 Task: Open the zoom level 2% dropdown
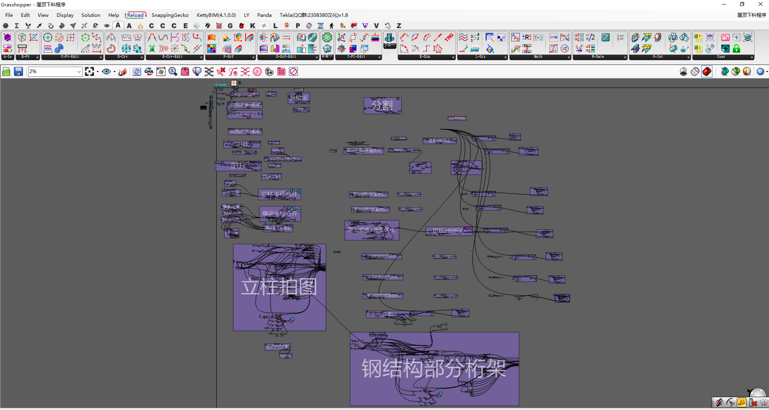79,72
